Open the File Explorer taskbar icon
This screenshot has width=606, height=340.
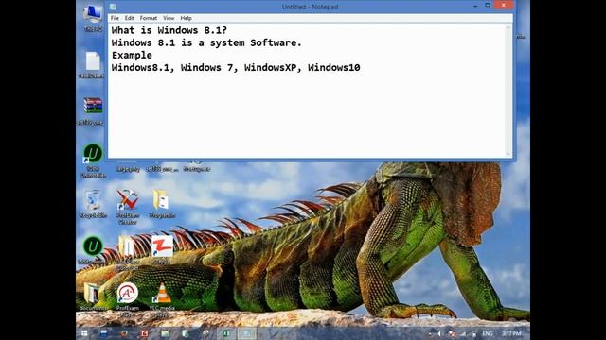click(165, 333)
